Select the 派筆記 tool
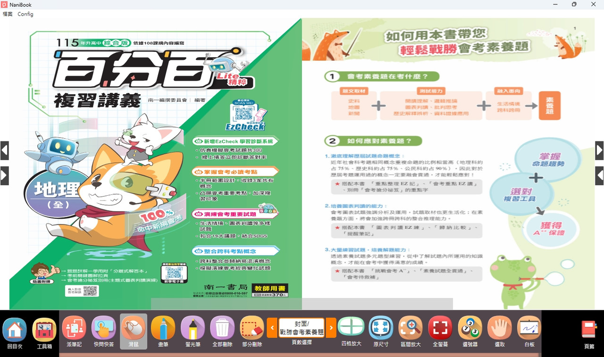The height and width of the screenshot is (357, 604). pos(74,329)
